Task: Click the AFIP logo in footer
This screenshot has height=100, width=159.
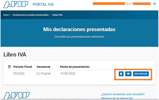Action: [17, 95]
